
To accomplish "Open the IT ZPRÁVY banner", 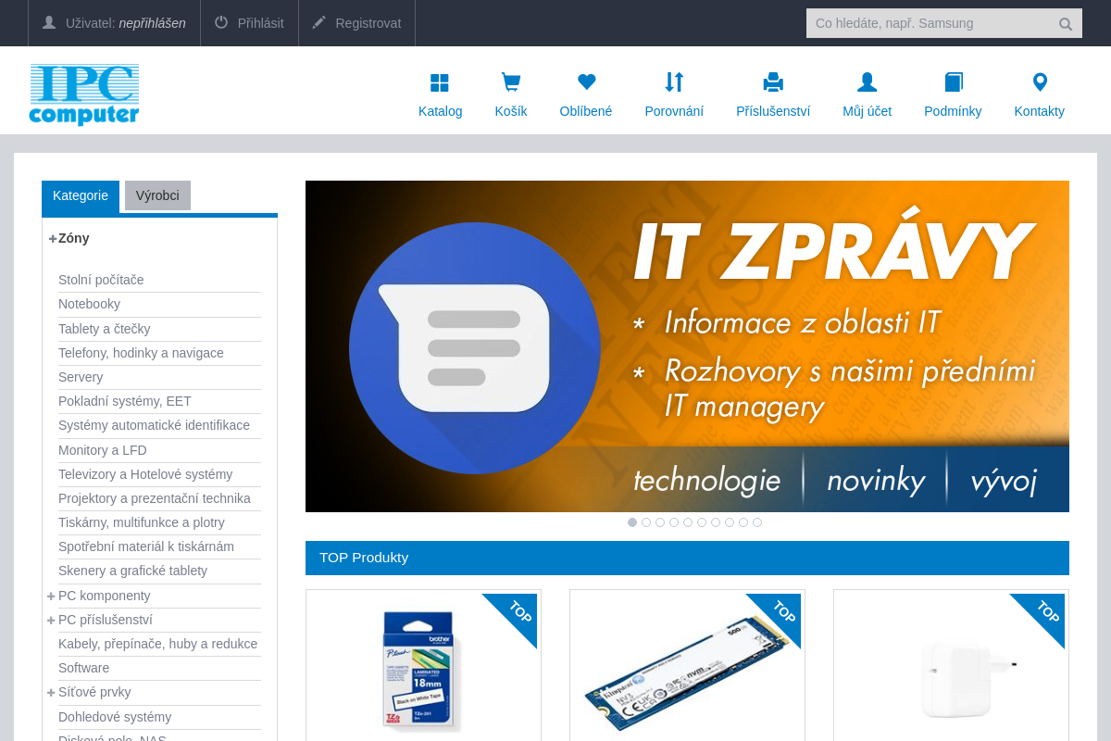I will coord(687,346).
